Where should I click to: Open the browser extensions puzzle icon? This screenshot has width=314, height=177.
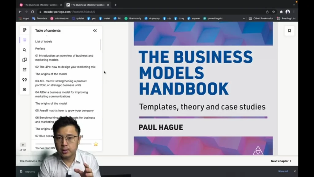281,12
